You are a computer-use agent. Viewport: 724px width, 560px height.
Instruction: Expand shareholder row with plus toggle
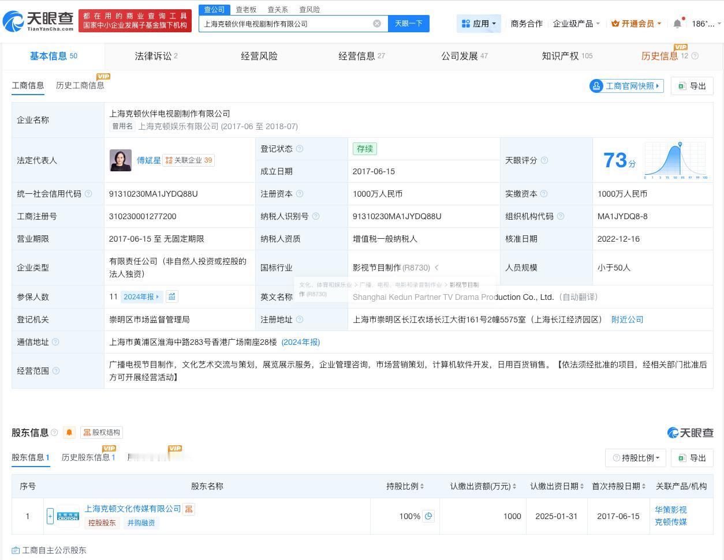(50, 516)
